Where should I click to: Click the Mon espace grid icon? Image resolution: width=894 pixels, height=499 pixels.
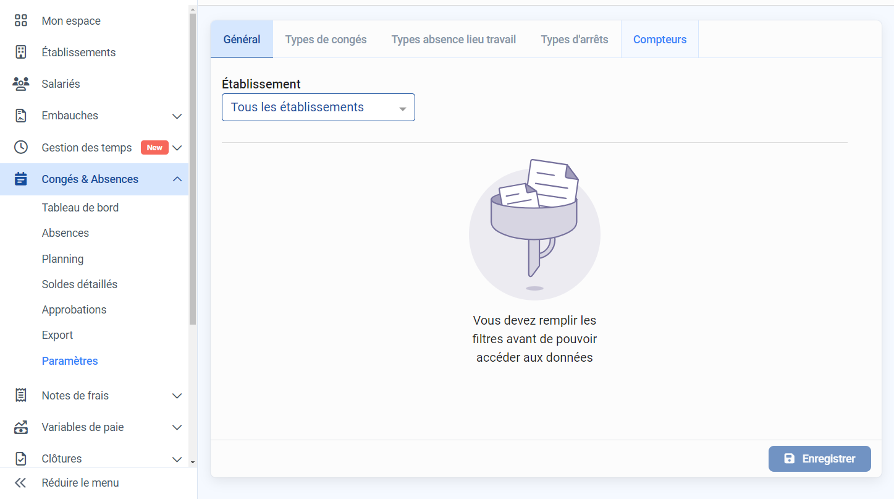[x=21, y=20]
